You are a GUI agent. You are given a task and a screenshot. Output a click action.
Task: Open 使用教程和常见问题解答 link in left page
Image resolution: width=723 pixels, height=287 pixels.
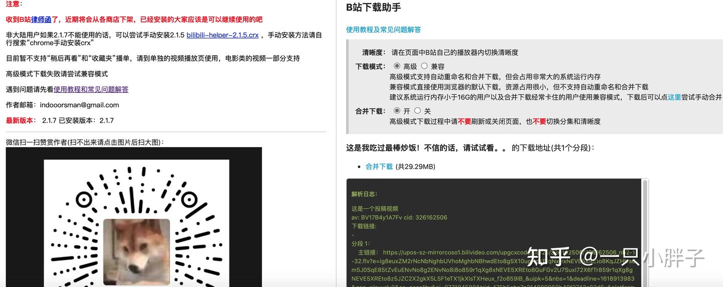[91, 89]
